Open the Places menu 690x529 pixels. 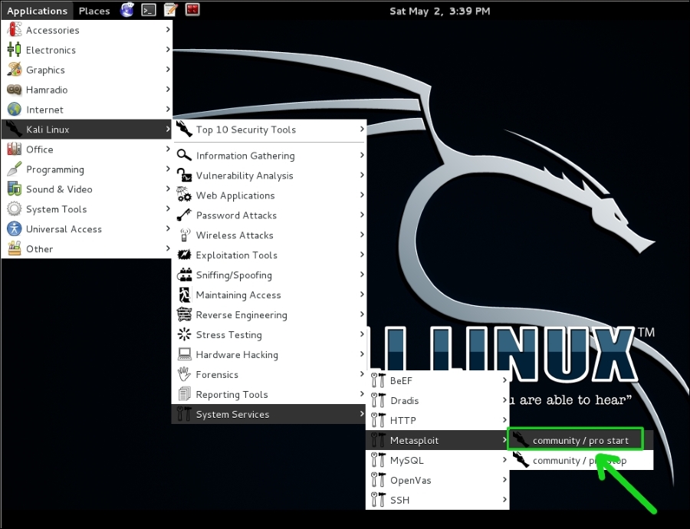[x=94, y=10]
